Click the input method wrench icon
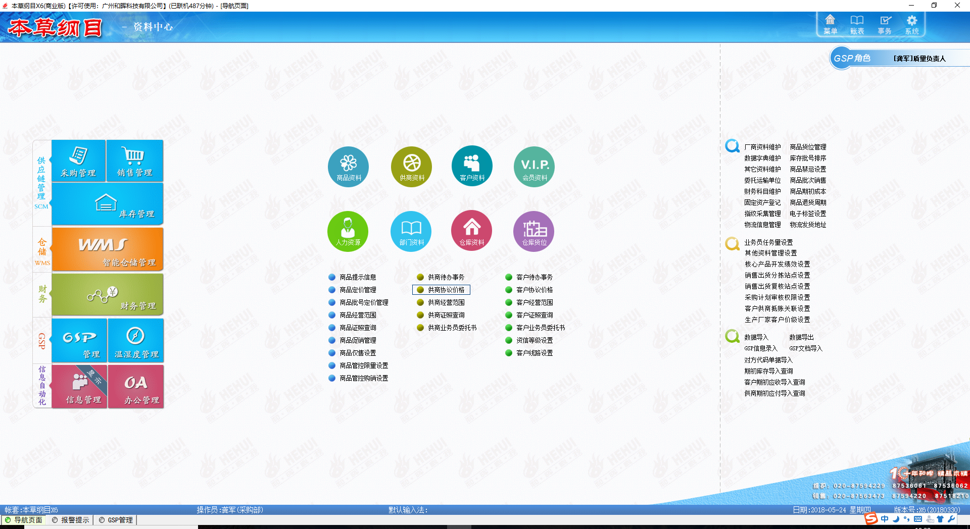The width and height of the screenshot is (970, 529). [951, 519]
